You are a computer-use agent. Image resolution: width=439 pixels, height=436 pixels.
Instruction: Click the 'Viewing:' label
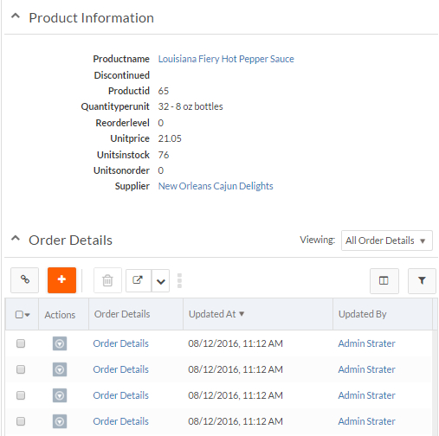click(318, 240)
